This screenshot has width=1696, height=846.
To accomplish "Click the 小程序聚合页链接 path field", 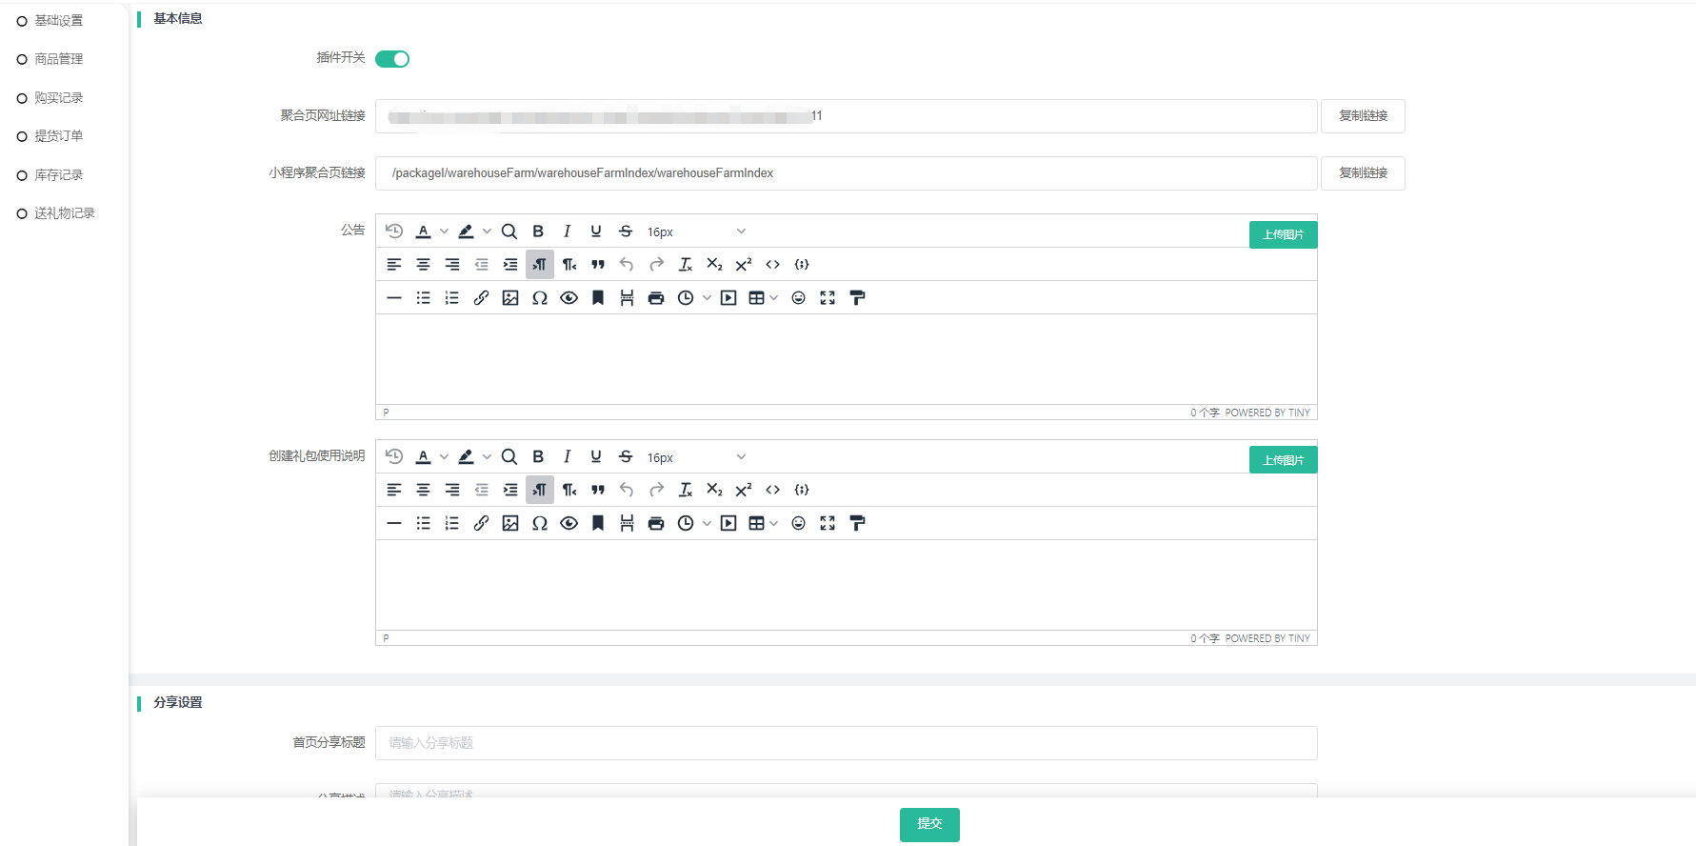I will pyautogui.click(x=847, y=173).
